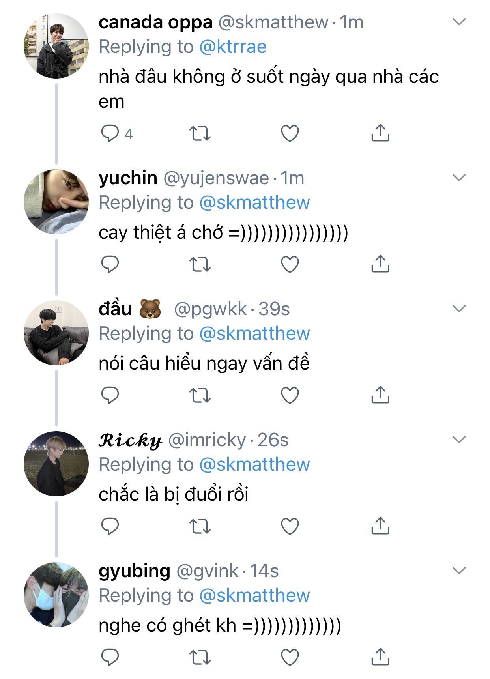Reply to the @pgwkk tweet
The image size is (490, 679).
click(x=110, y=395)
